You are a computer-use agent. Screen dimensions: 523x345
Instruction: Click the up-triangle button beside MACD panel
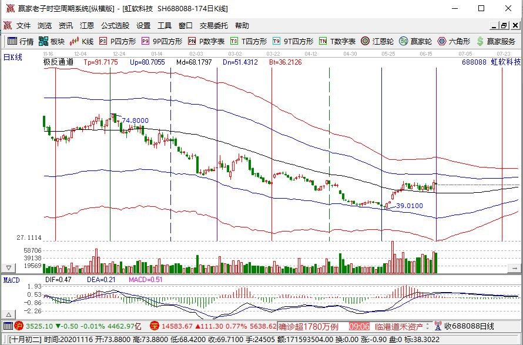[9, 314]
